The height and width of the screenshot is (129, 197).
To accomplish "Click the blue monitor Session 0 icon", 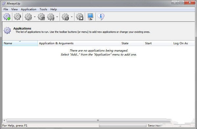I will [x=90, y=17].
